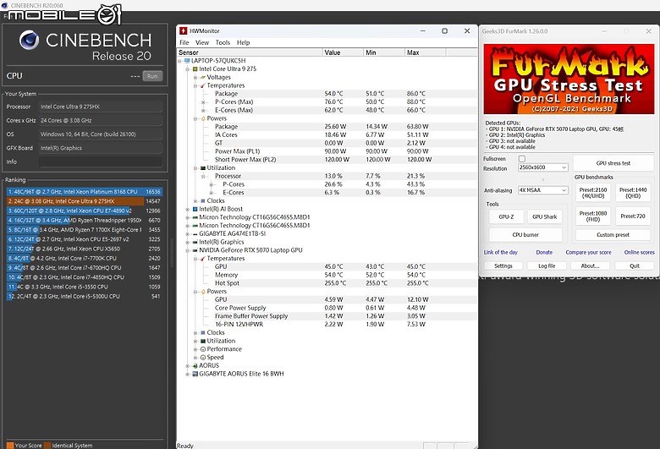Open FurMark Online scores link
The width and height of the screenshot is (660, 449).
pos(640,253)
